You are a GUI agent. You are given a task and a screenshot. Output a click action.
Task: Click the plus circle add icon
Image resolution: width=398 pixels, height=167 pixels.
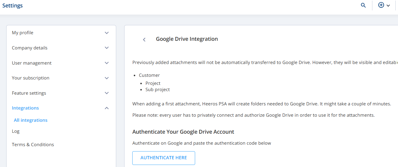pyautogui.click(x=381, y=5)
